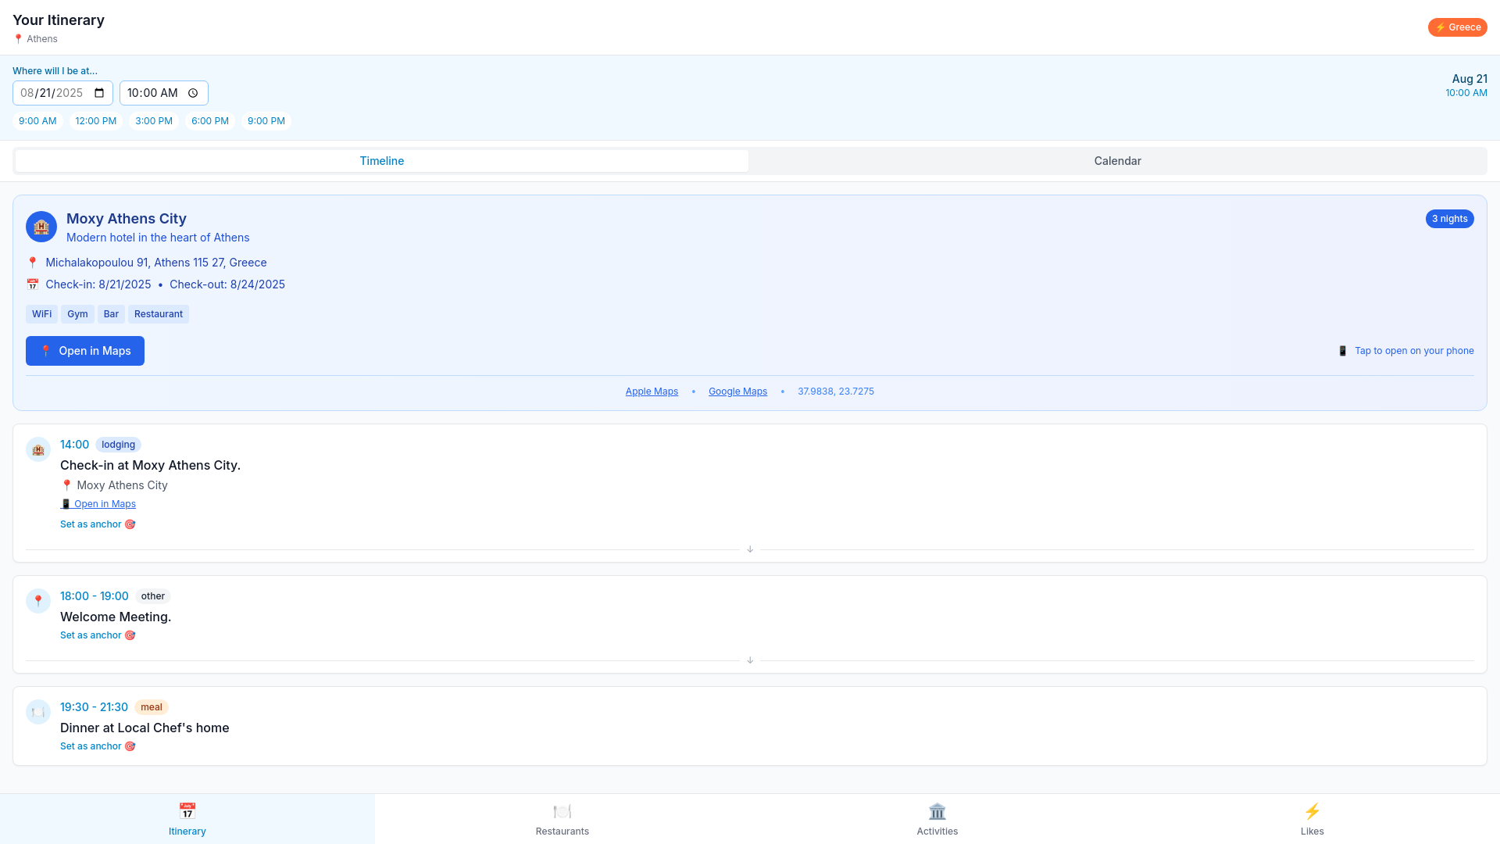Click the pin icon beside Welcome Meeting
This screenshot has width=1500, height=844.
click(38, 601)
